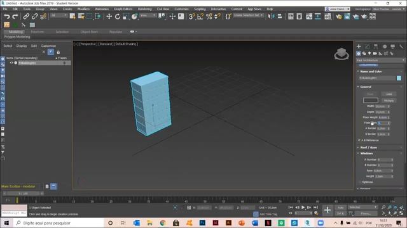The height and width of the screenshot is (228, 407).
Task: Click the object color swatch
Action: pos(399,78)
